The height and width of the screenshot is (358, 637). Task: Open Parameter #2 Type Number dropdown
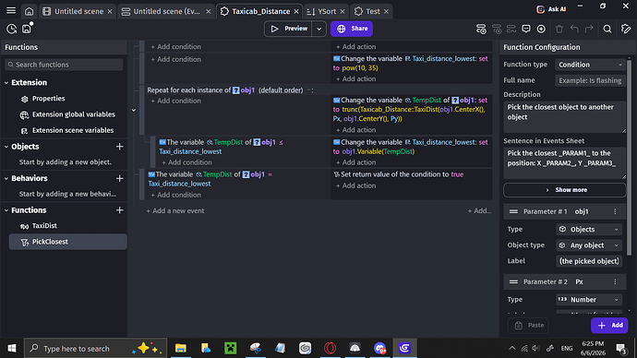click(x=589, y=300)
